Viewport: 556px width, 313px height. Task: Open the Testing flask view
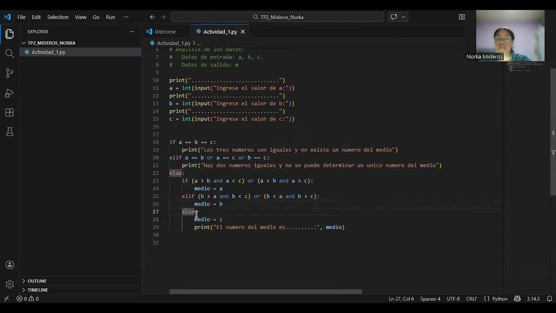pos(10,132)
